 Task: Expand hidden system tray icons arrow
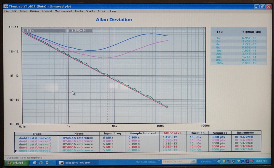pyautogui.click(x=219, y=161)
